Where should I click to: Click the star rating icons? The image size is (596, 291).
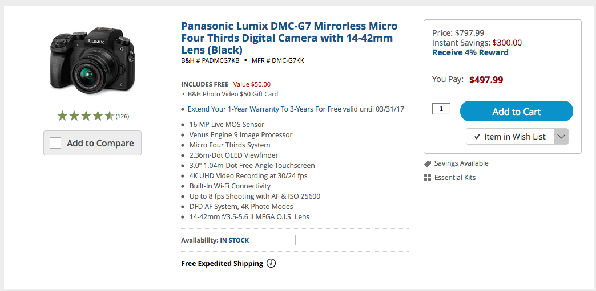86,116
